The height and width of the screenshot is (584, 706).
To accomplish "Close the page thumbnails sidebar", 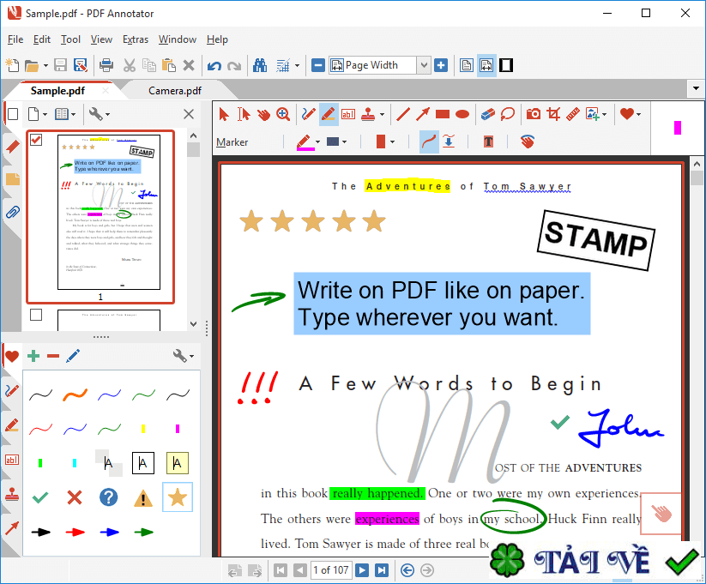I will pos(189,114).
